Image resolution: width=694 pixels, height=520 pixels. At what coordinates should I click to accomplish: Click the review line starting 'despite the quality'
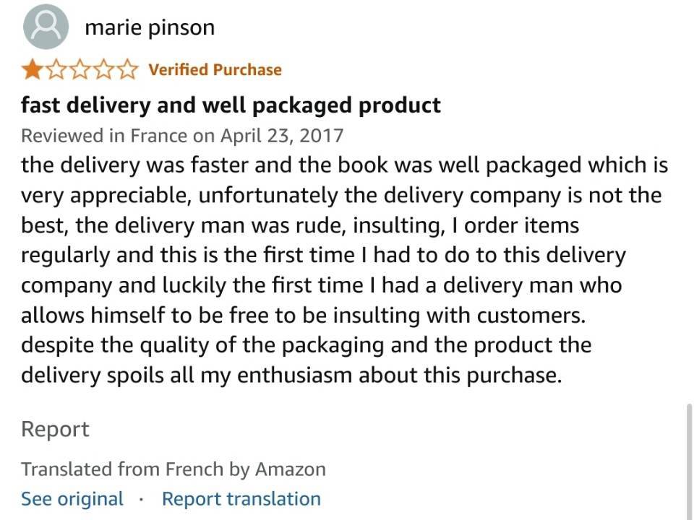[x=306, y=345]
